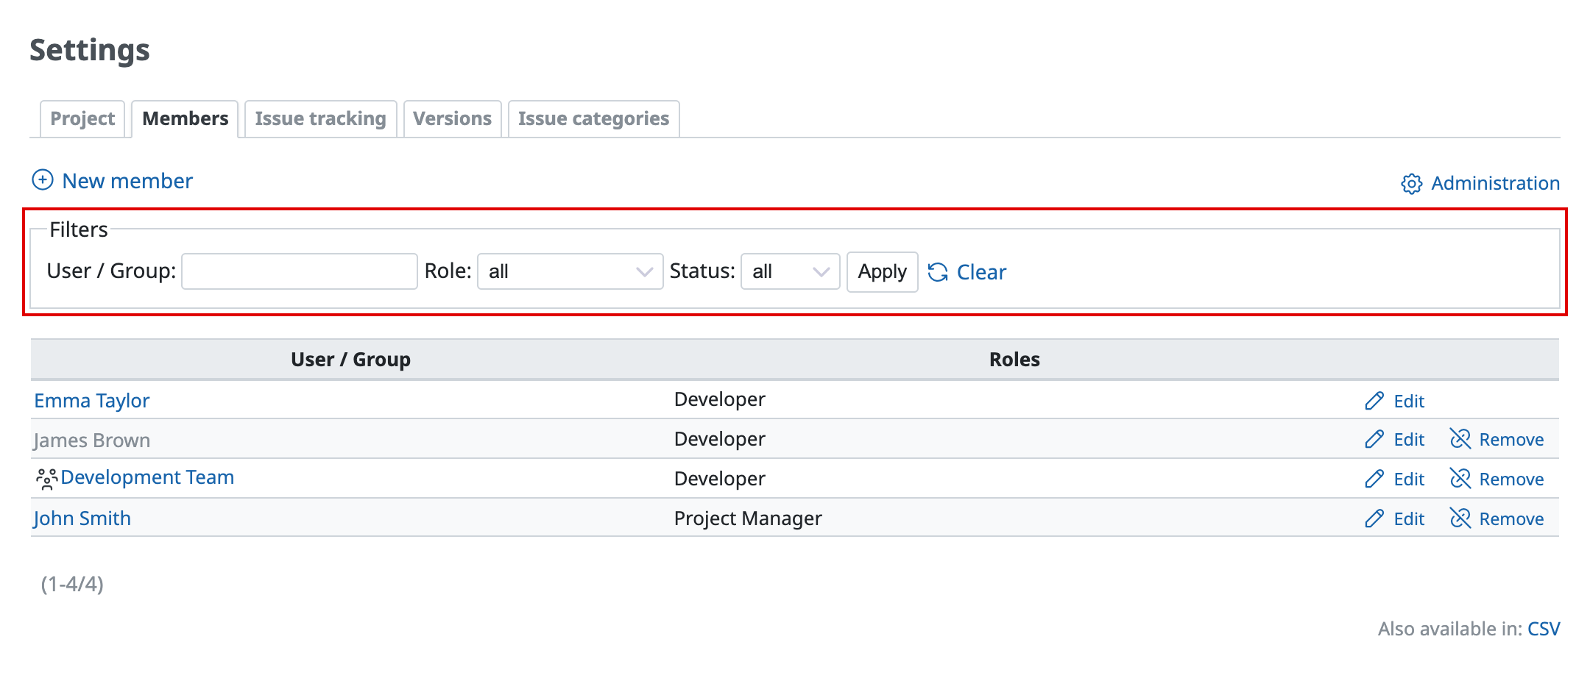Viewport: 1590px width, 681px height.
Task: Click the James Brown name text
Action: 92,441
